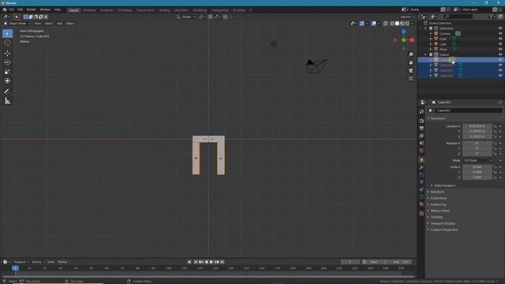Open the Tool properties tab icon
This screenshot has height=284, width=505.
click(x=421, y=111)
